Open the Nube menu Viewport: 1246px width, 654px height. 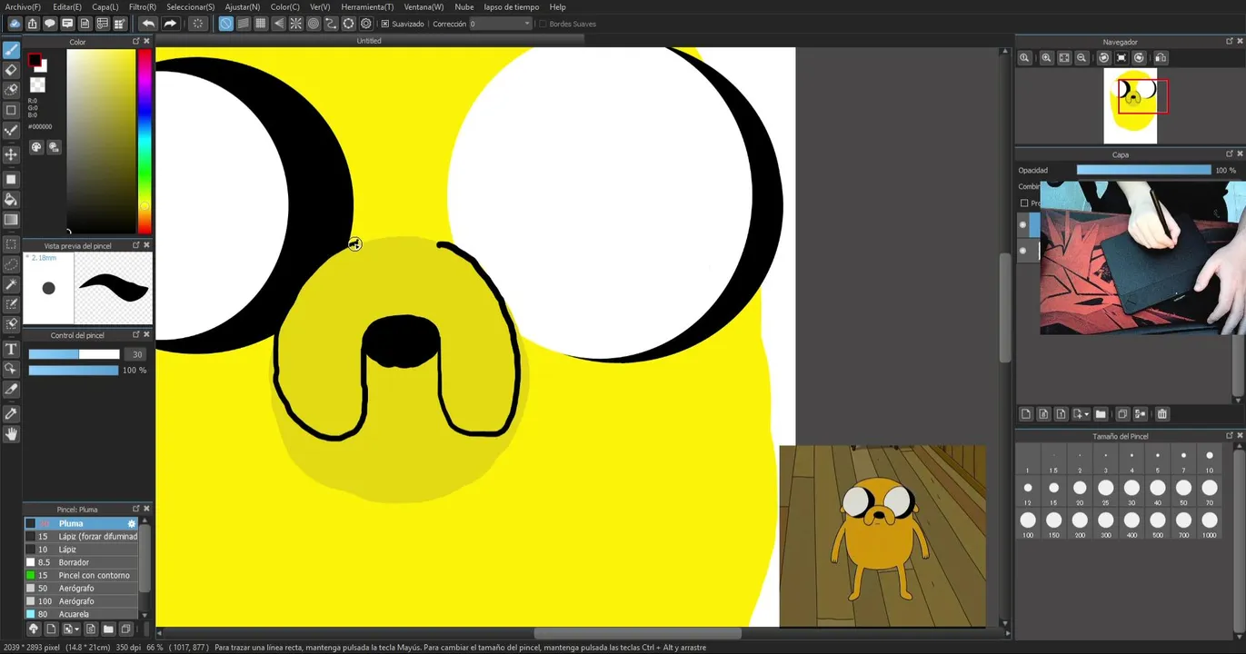coord(464,6)
